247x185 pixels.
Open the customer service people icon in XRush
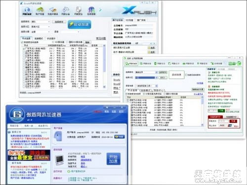91,11
